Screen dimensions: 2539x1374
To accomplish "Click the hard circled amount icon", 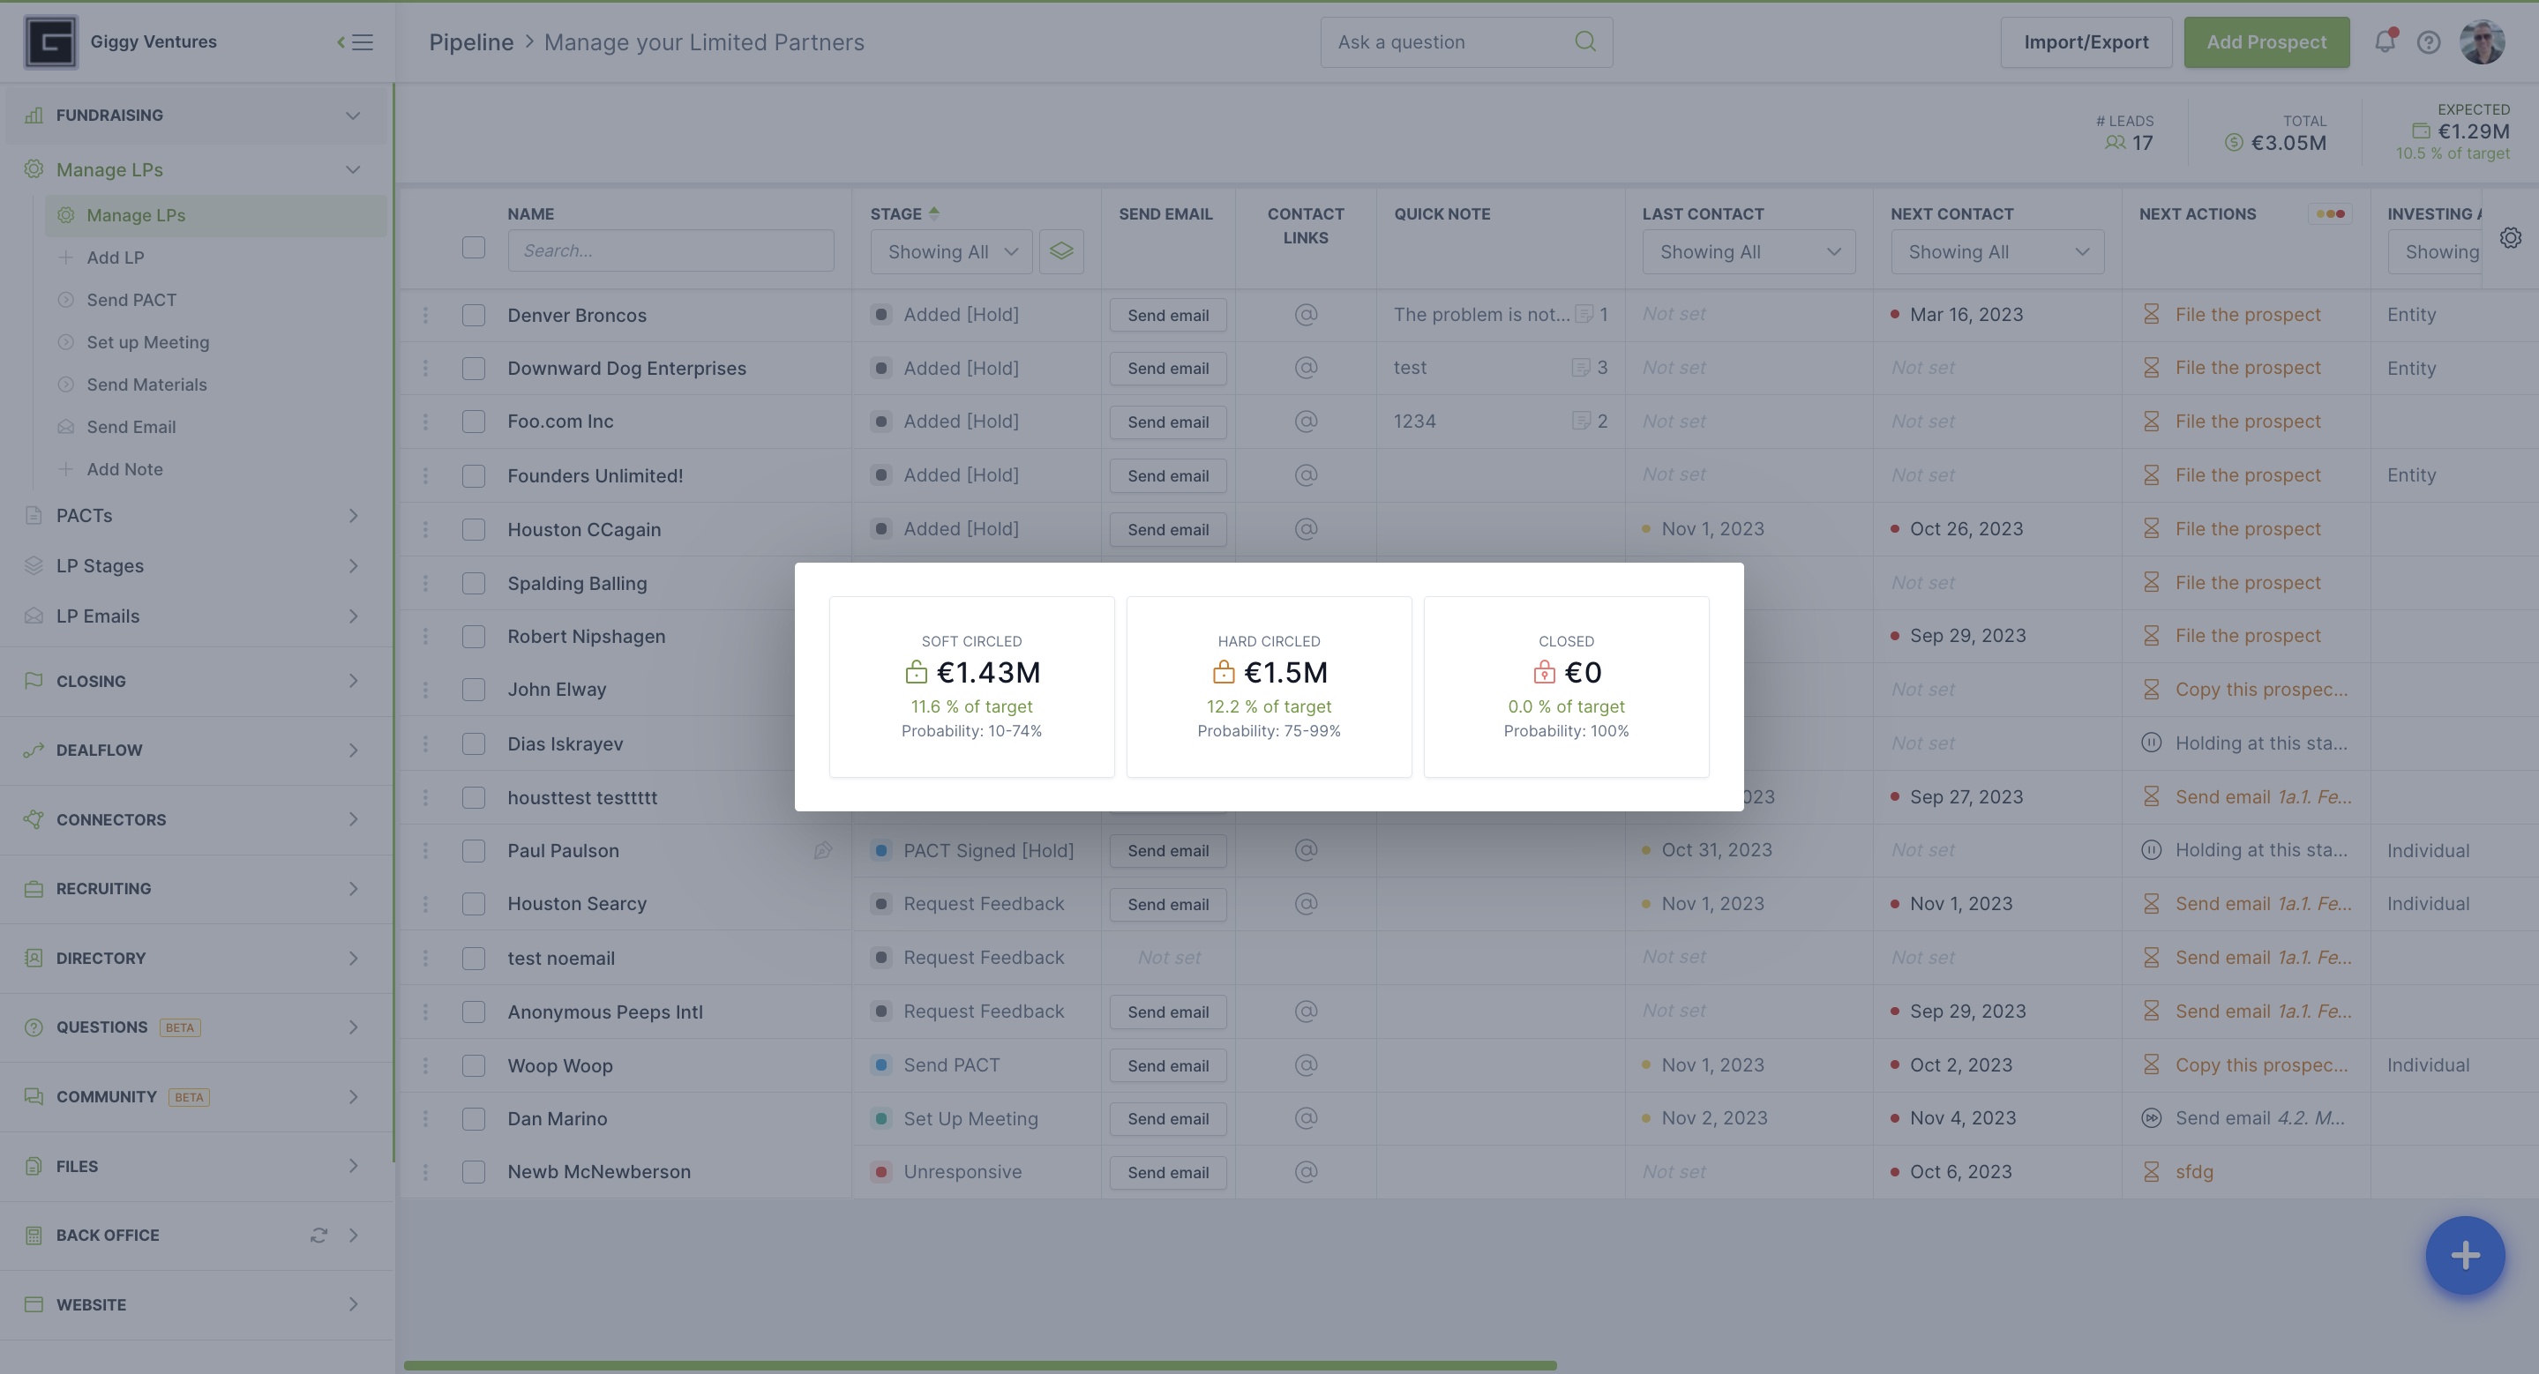I will pos(1224,672).
